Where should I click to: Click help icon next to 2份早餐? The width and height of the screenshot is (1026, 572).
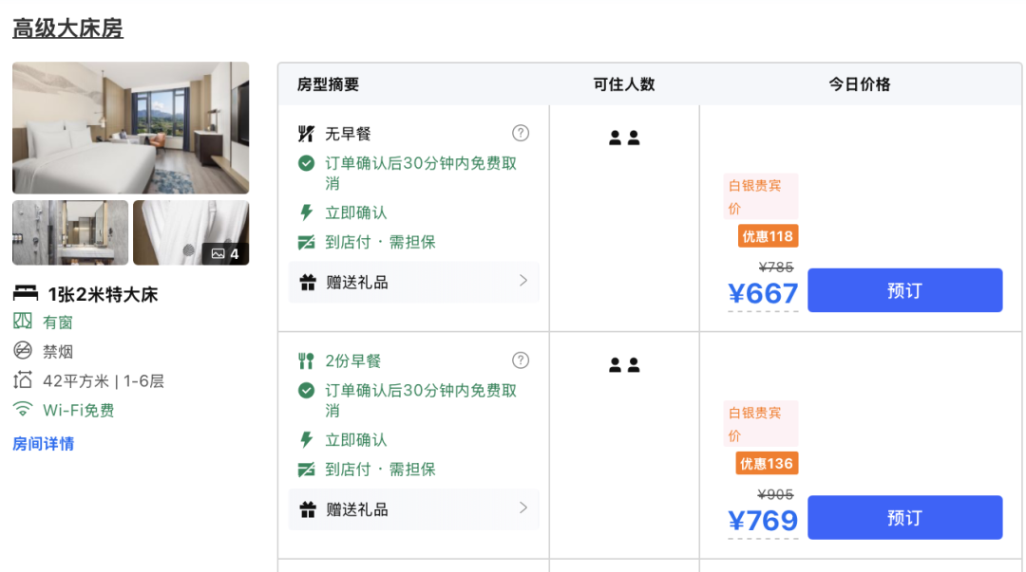coord(521,360)
